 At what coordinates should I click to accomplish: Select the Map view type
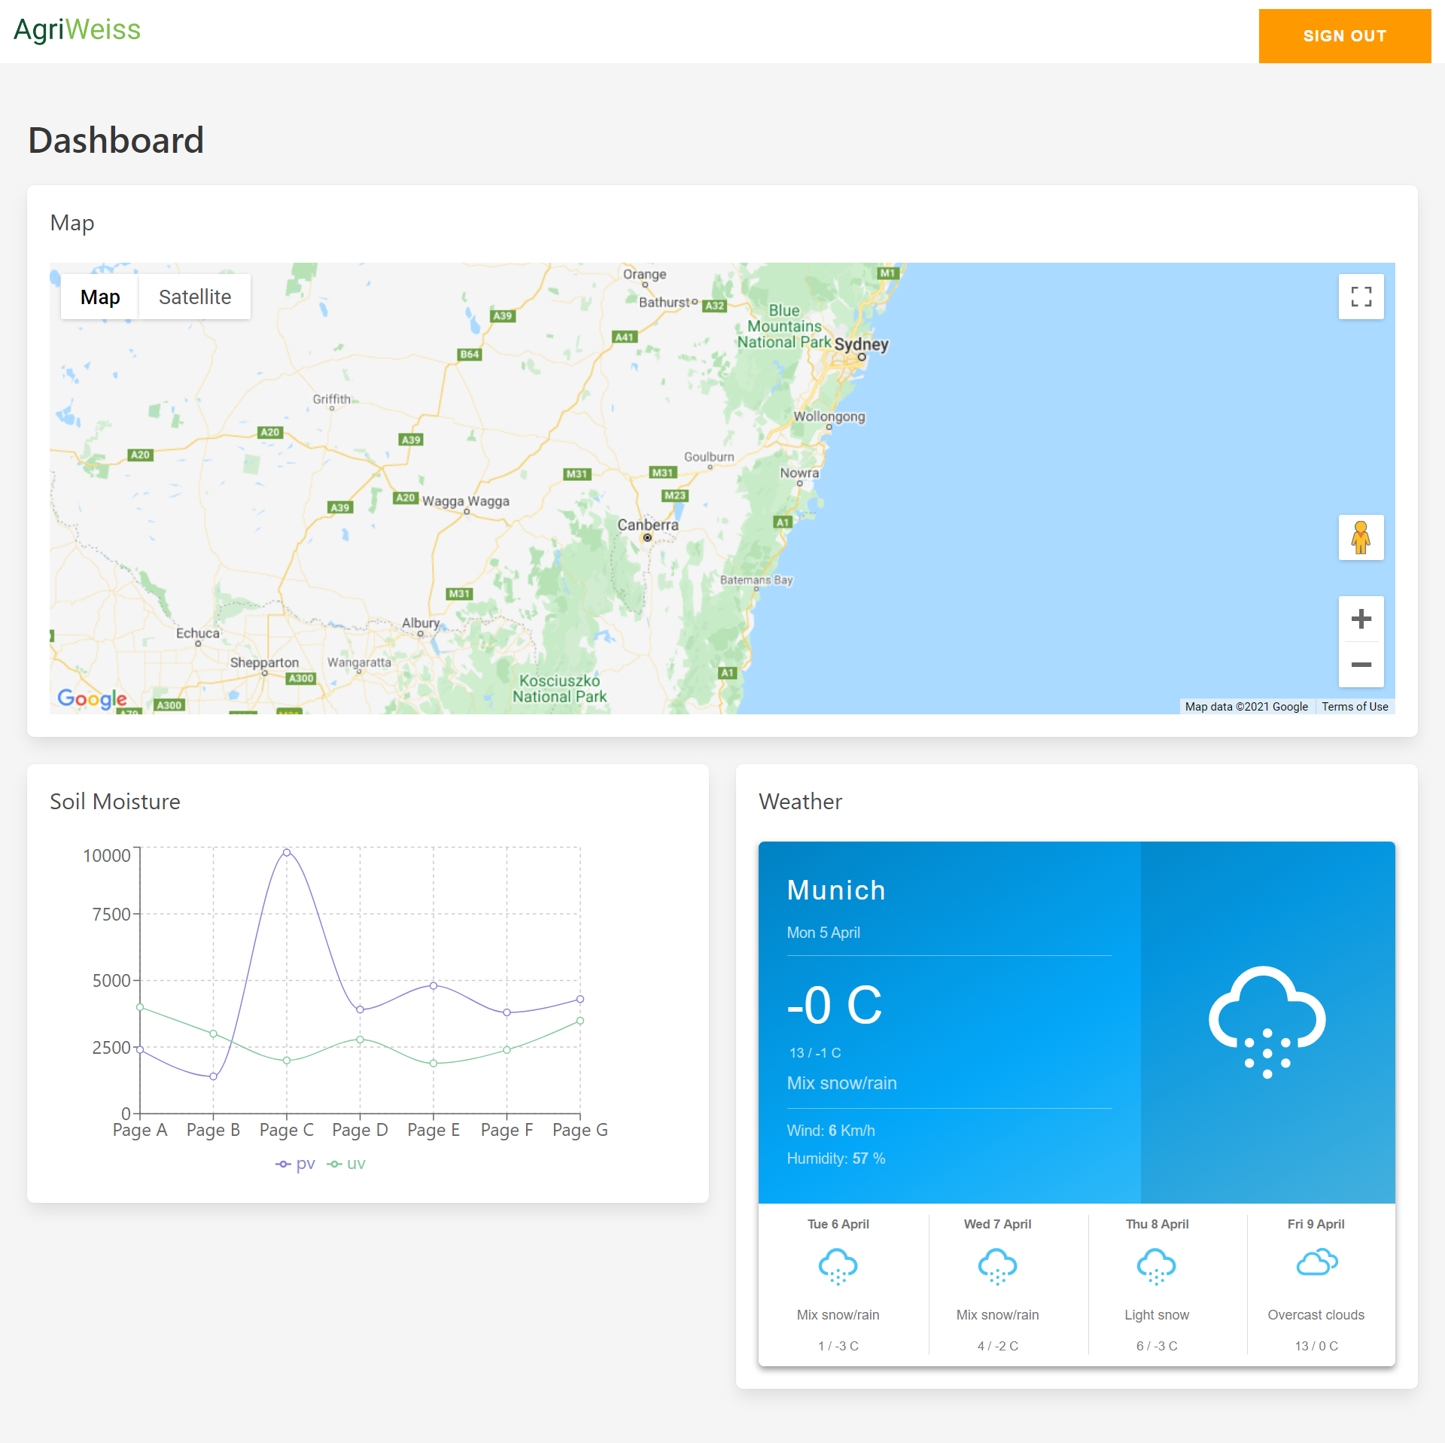tap(100, 297)
